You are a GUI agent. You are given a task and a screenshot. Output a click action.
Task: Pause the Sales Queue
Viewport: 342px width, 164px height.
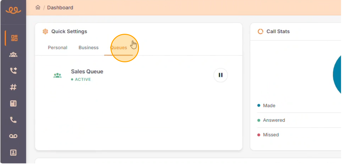[x=220, y=75]
